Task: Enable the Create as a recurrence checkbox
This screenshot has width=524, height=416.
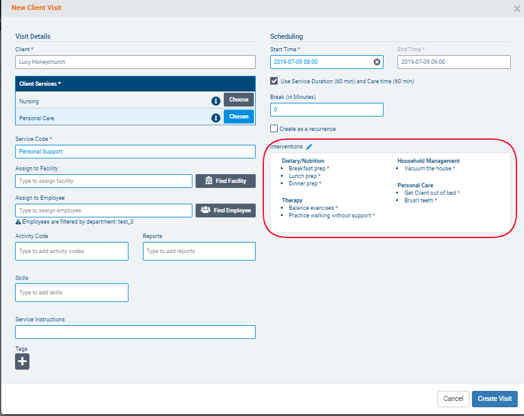Action: tap(274, 128)
